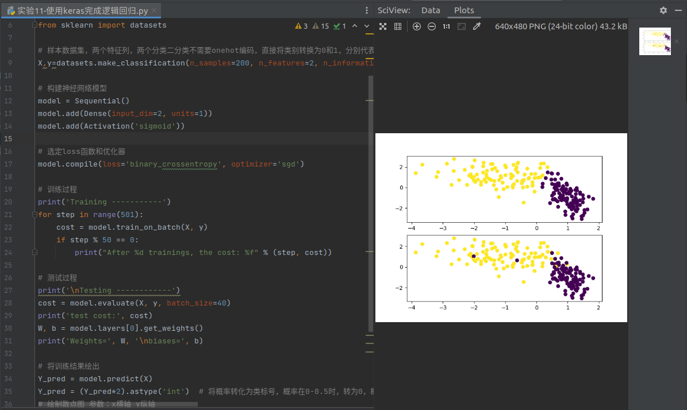Image resolution: width=687 pixels, height=410 pixels.
Task: Click the 'SciView:' panel label
Action: 394,10
